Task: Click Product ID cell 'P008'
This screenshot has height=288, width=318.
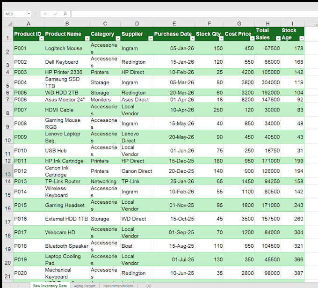Action: (29, 124)
